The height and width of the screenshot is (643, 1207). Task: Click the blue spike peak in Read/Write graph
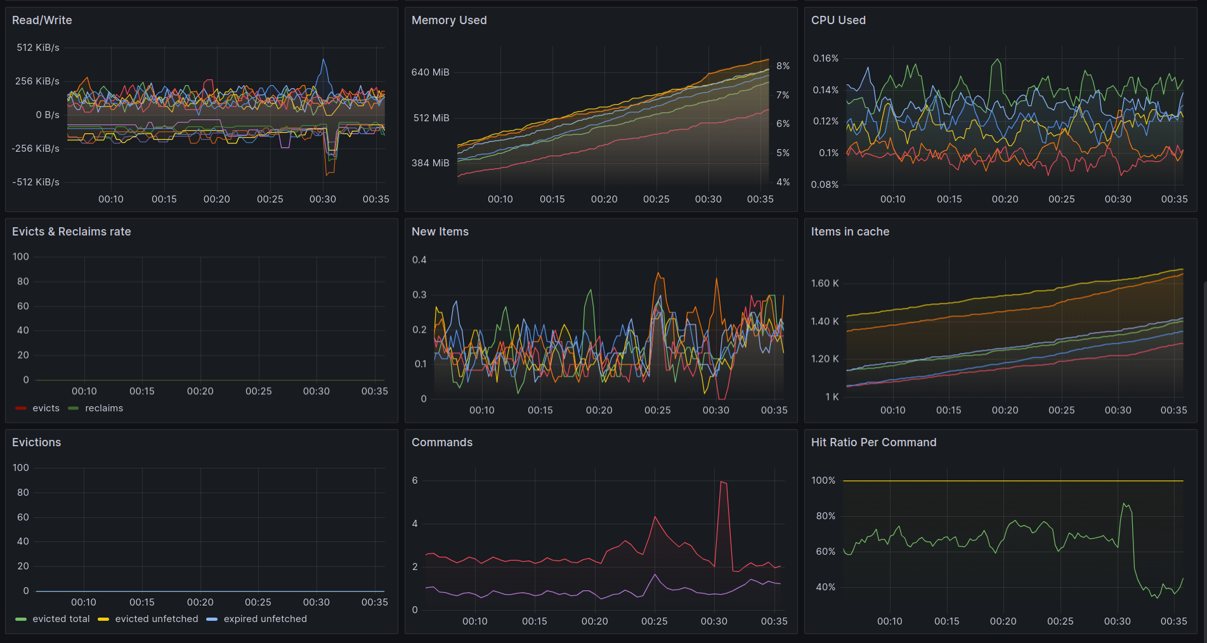coord(323,60)
